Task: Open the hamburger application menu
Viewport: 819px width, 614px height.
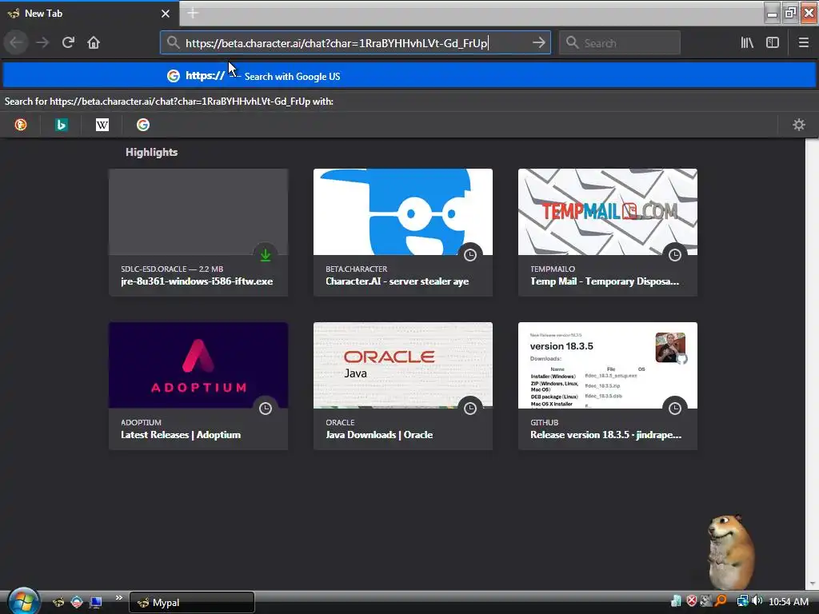Action: click(x=803, y=42)
